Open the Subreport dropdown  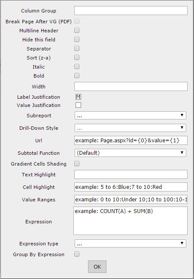click(130, 116)
